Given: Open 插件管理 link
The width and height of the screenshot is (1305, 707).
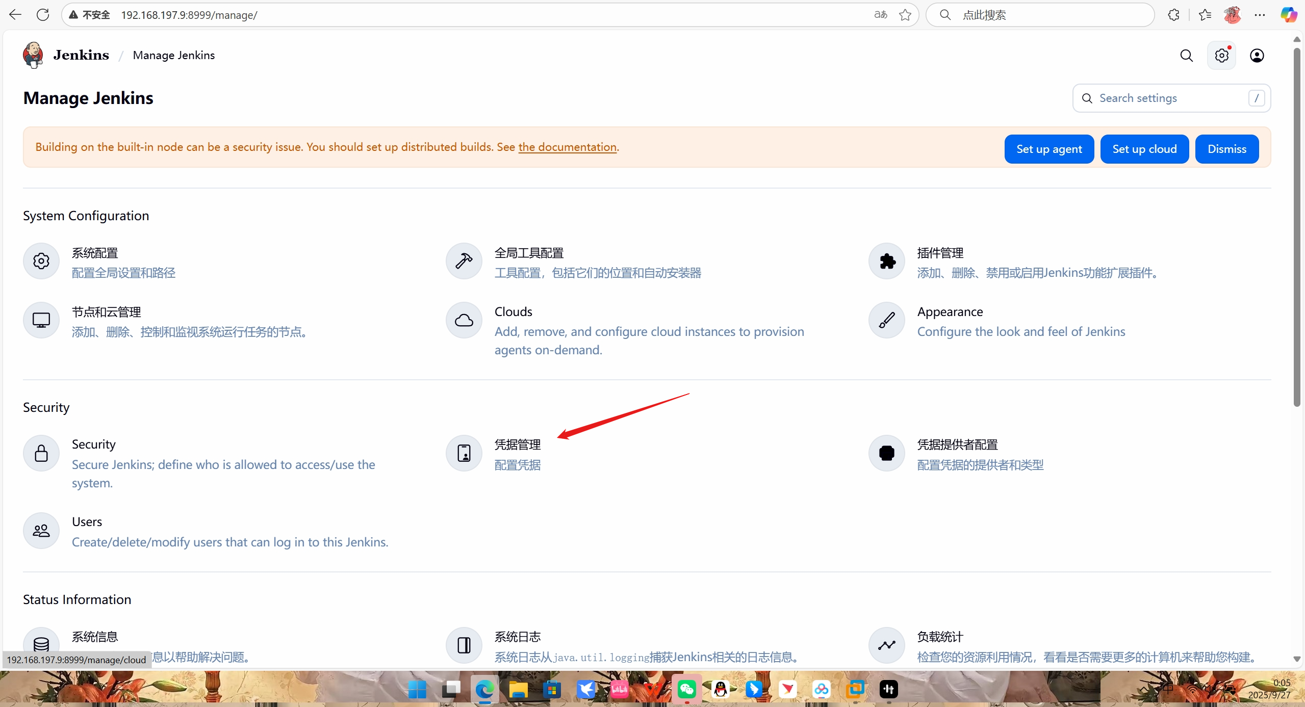Looking at the screenshot, I should [940, 253].
